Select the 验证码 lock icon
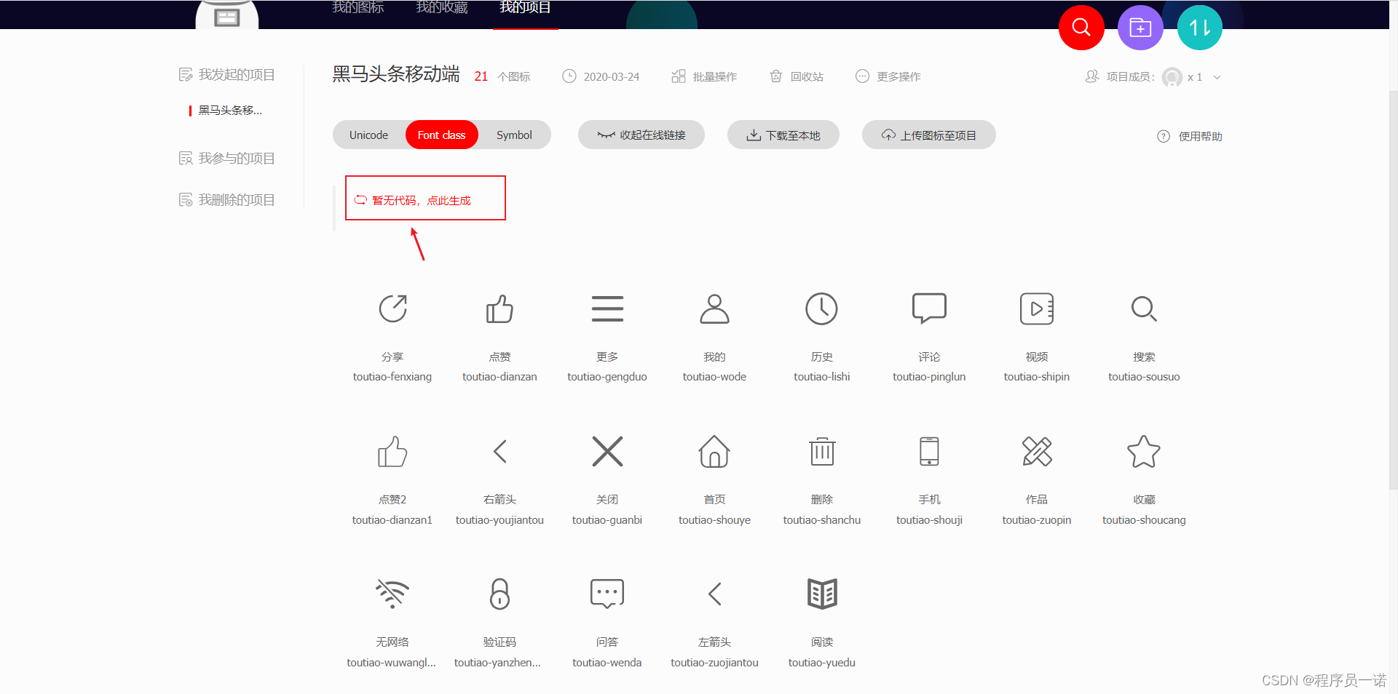Screen dimensions: 1398x694 click(x=499, y=594)
